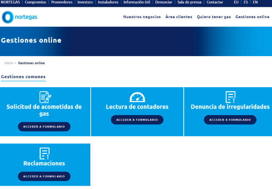Click the Reclamaciones card title
Viewport: 272px width, 189px height.
pyautogui.click(x=44, y=163)
